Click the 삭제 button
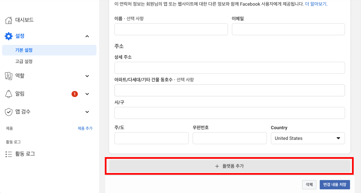The height and width of the screenshot is (193, 361). 309,185
